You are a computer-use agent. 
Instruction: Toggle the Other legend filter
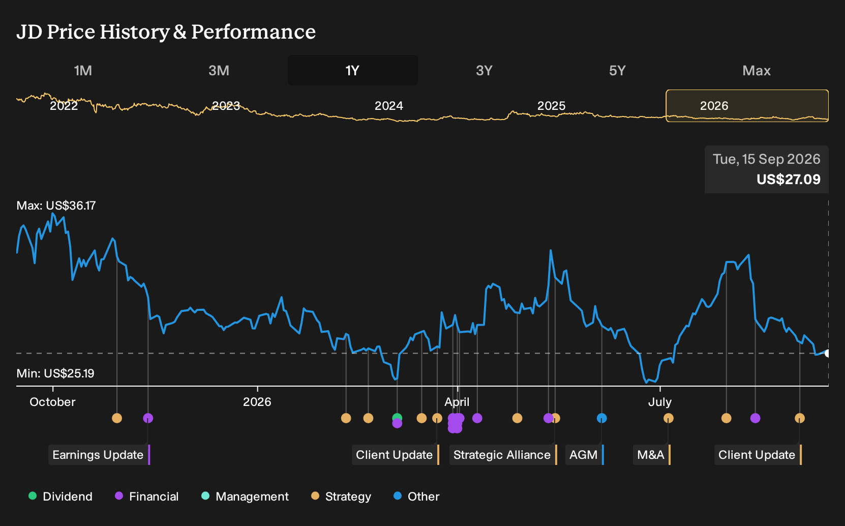coord(416,496)
